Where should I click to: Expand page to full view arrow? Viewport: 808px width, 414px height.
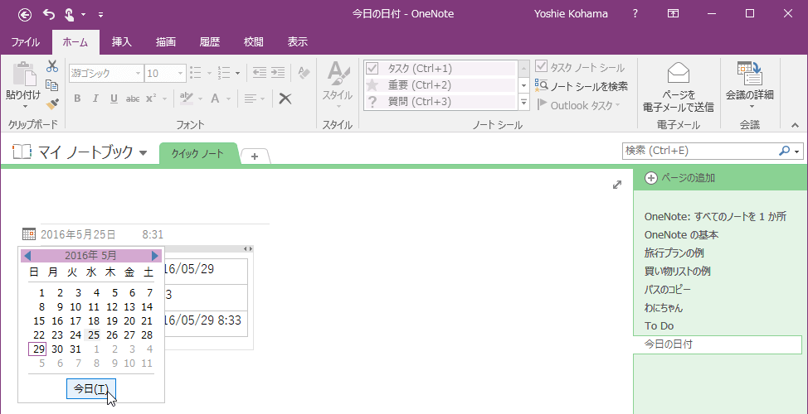tap(616, 185)
